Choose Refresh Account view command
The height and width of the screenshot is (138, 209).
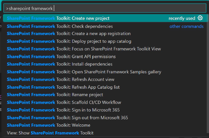(x=61, y=80)
